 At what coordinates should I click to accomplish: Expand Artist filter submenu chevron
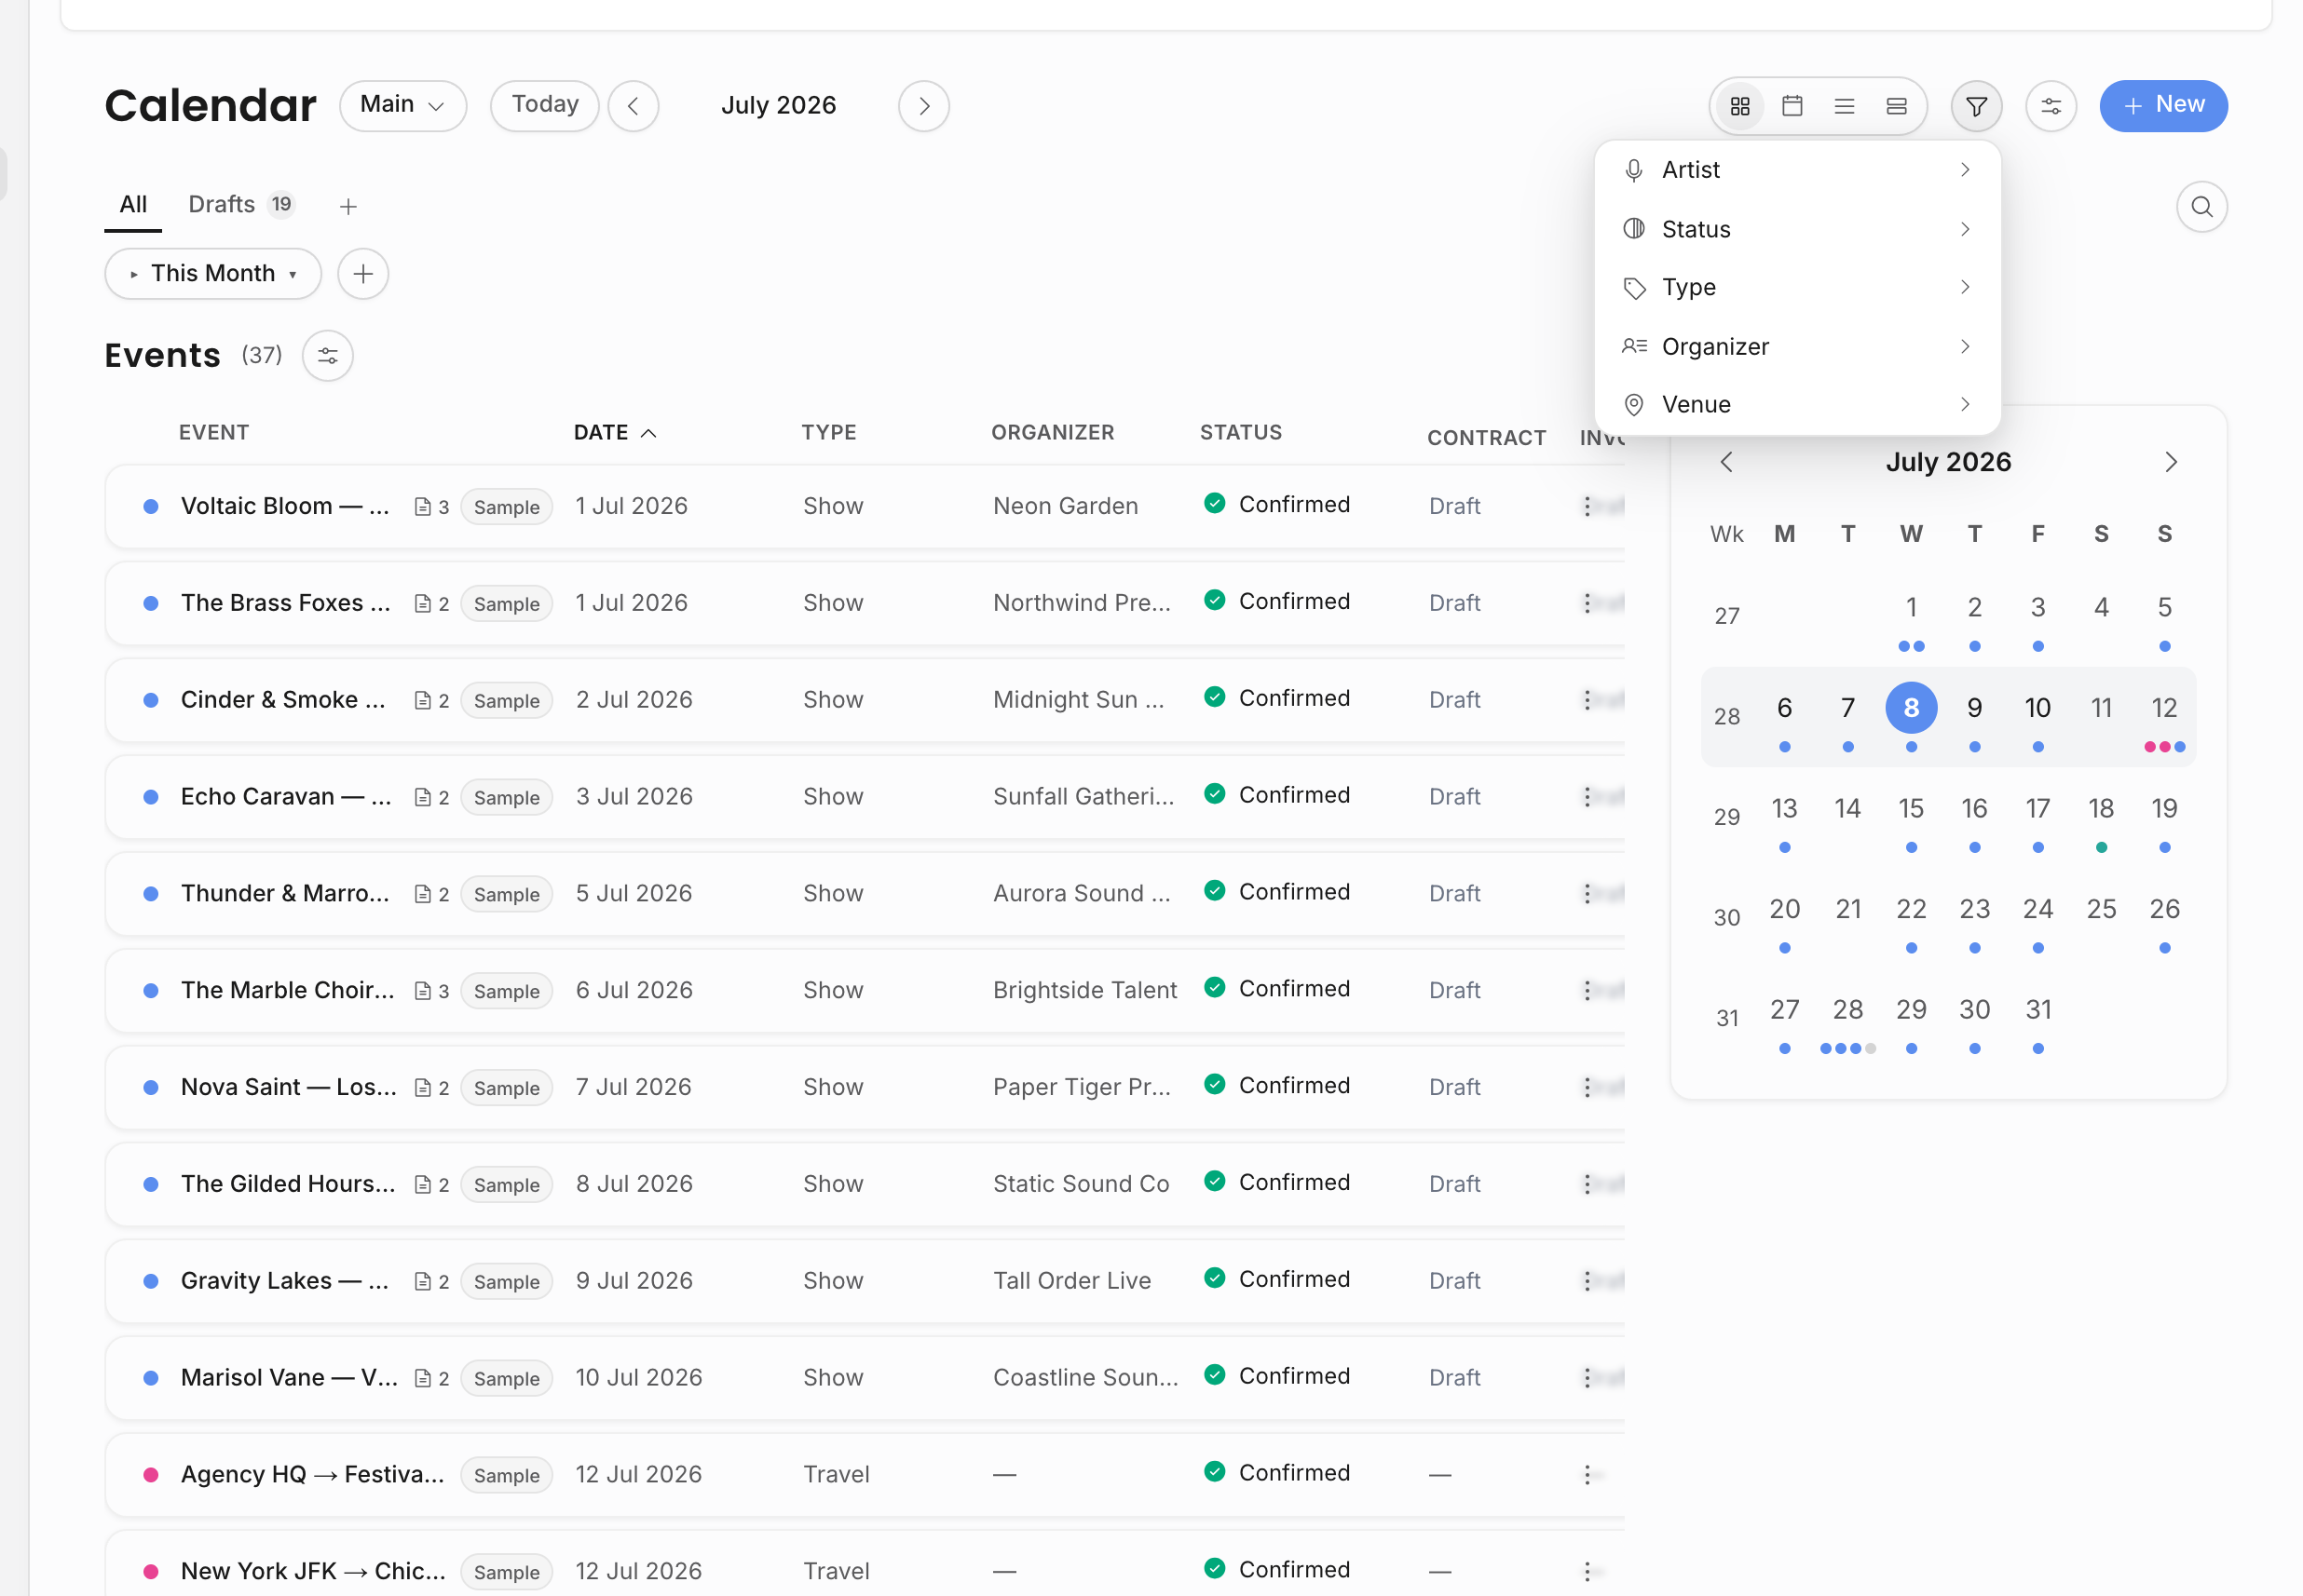[x=1965, y=170]
